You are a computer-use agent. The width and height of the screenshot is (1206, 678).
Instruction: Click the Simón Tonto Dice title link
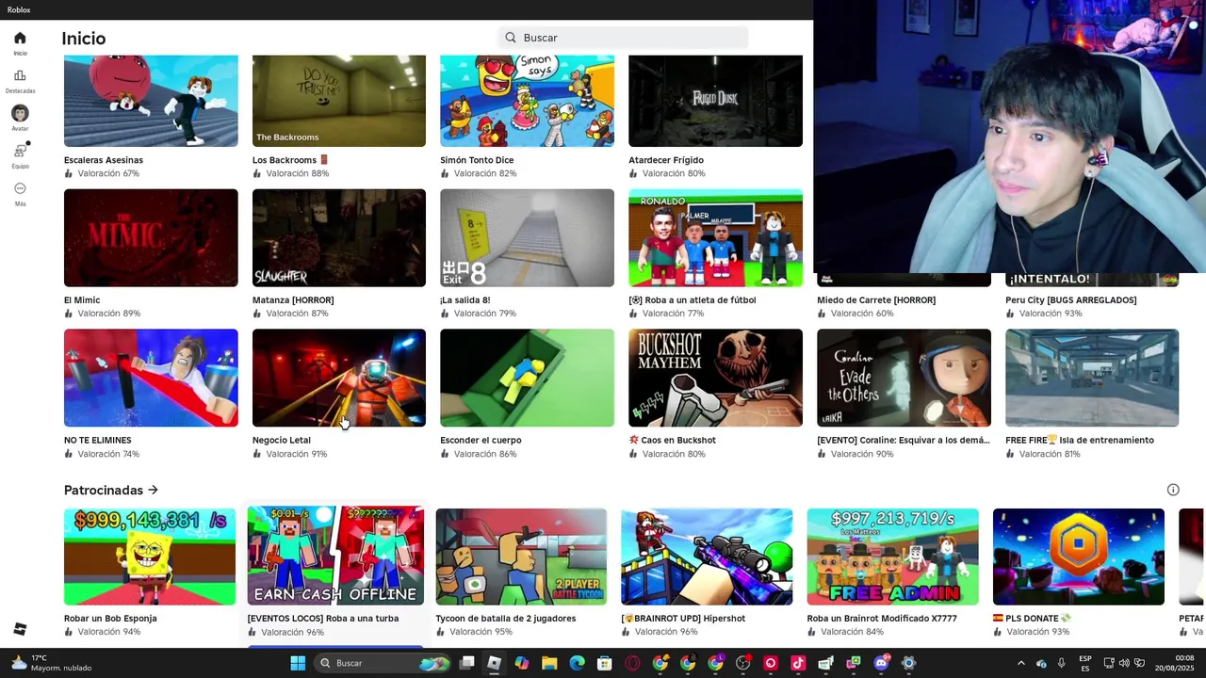coord(477,160)
